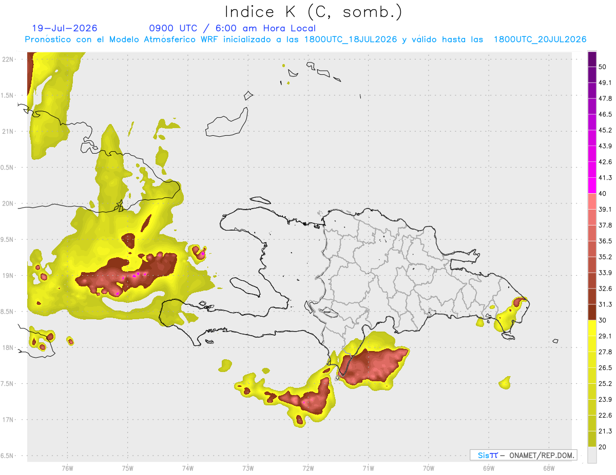This screenshot has width=616, height=475.
Task: Click the color scale value "29.1"
Action: 605,336
